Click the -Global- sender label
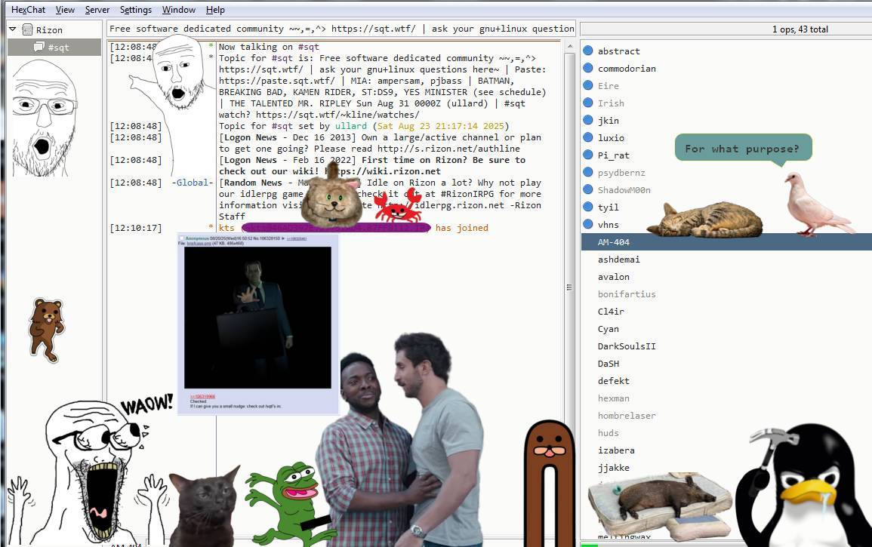 [x=193, y=183]
